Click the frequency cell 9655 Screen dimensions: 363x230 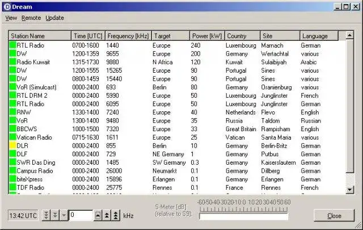(x=112, y=53)
